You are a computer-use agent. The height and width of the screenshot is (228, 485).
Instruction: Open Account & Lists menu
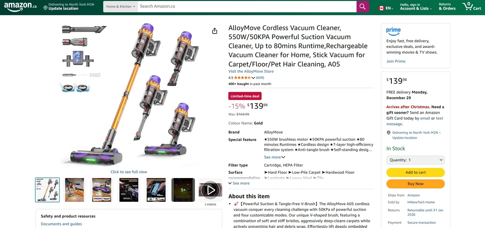(x=416, y=7)
